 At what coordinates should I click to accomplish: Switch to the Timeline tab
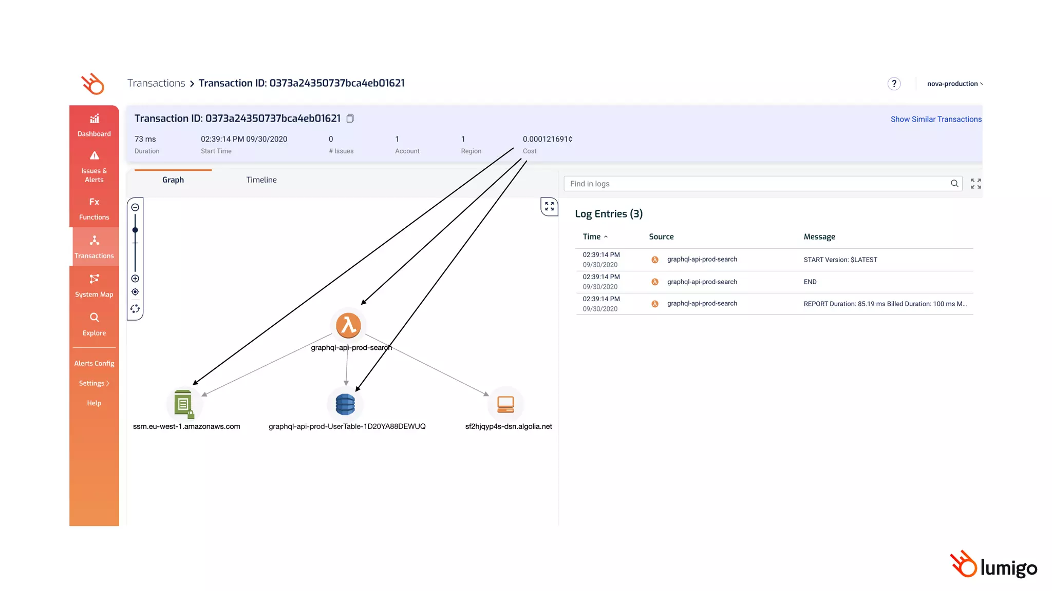[x=261, y=180]
